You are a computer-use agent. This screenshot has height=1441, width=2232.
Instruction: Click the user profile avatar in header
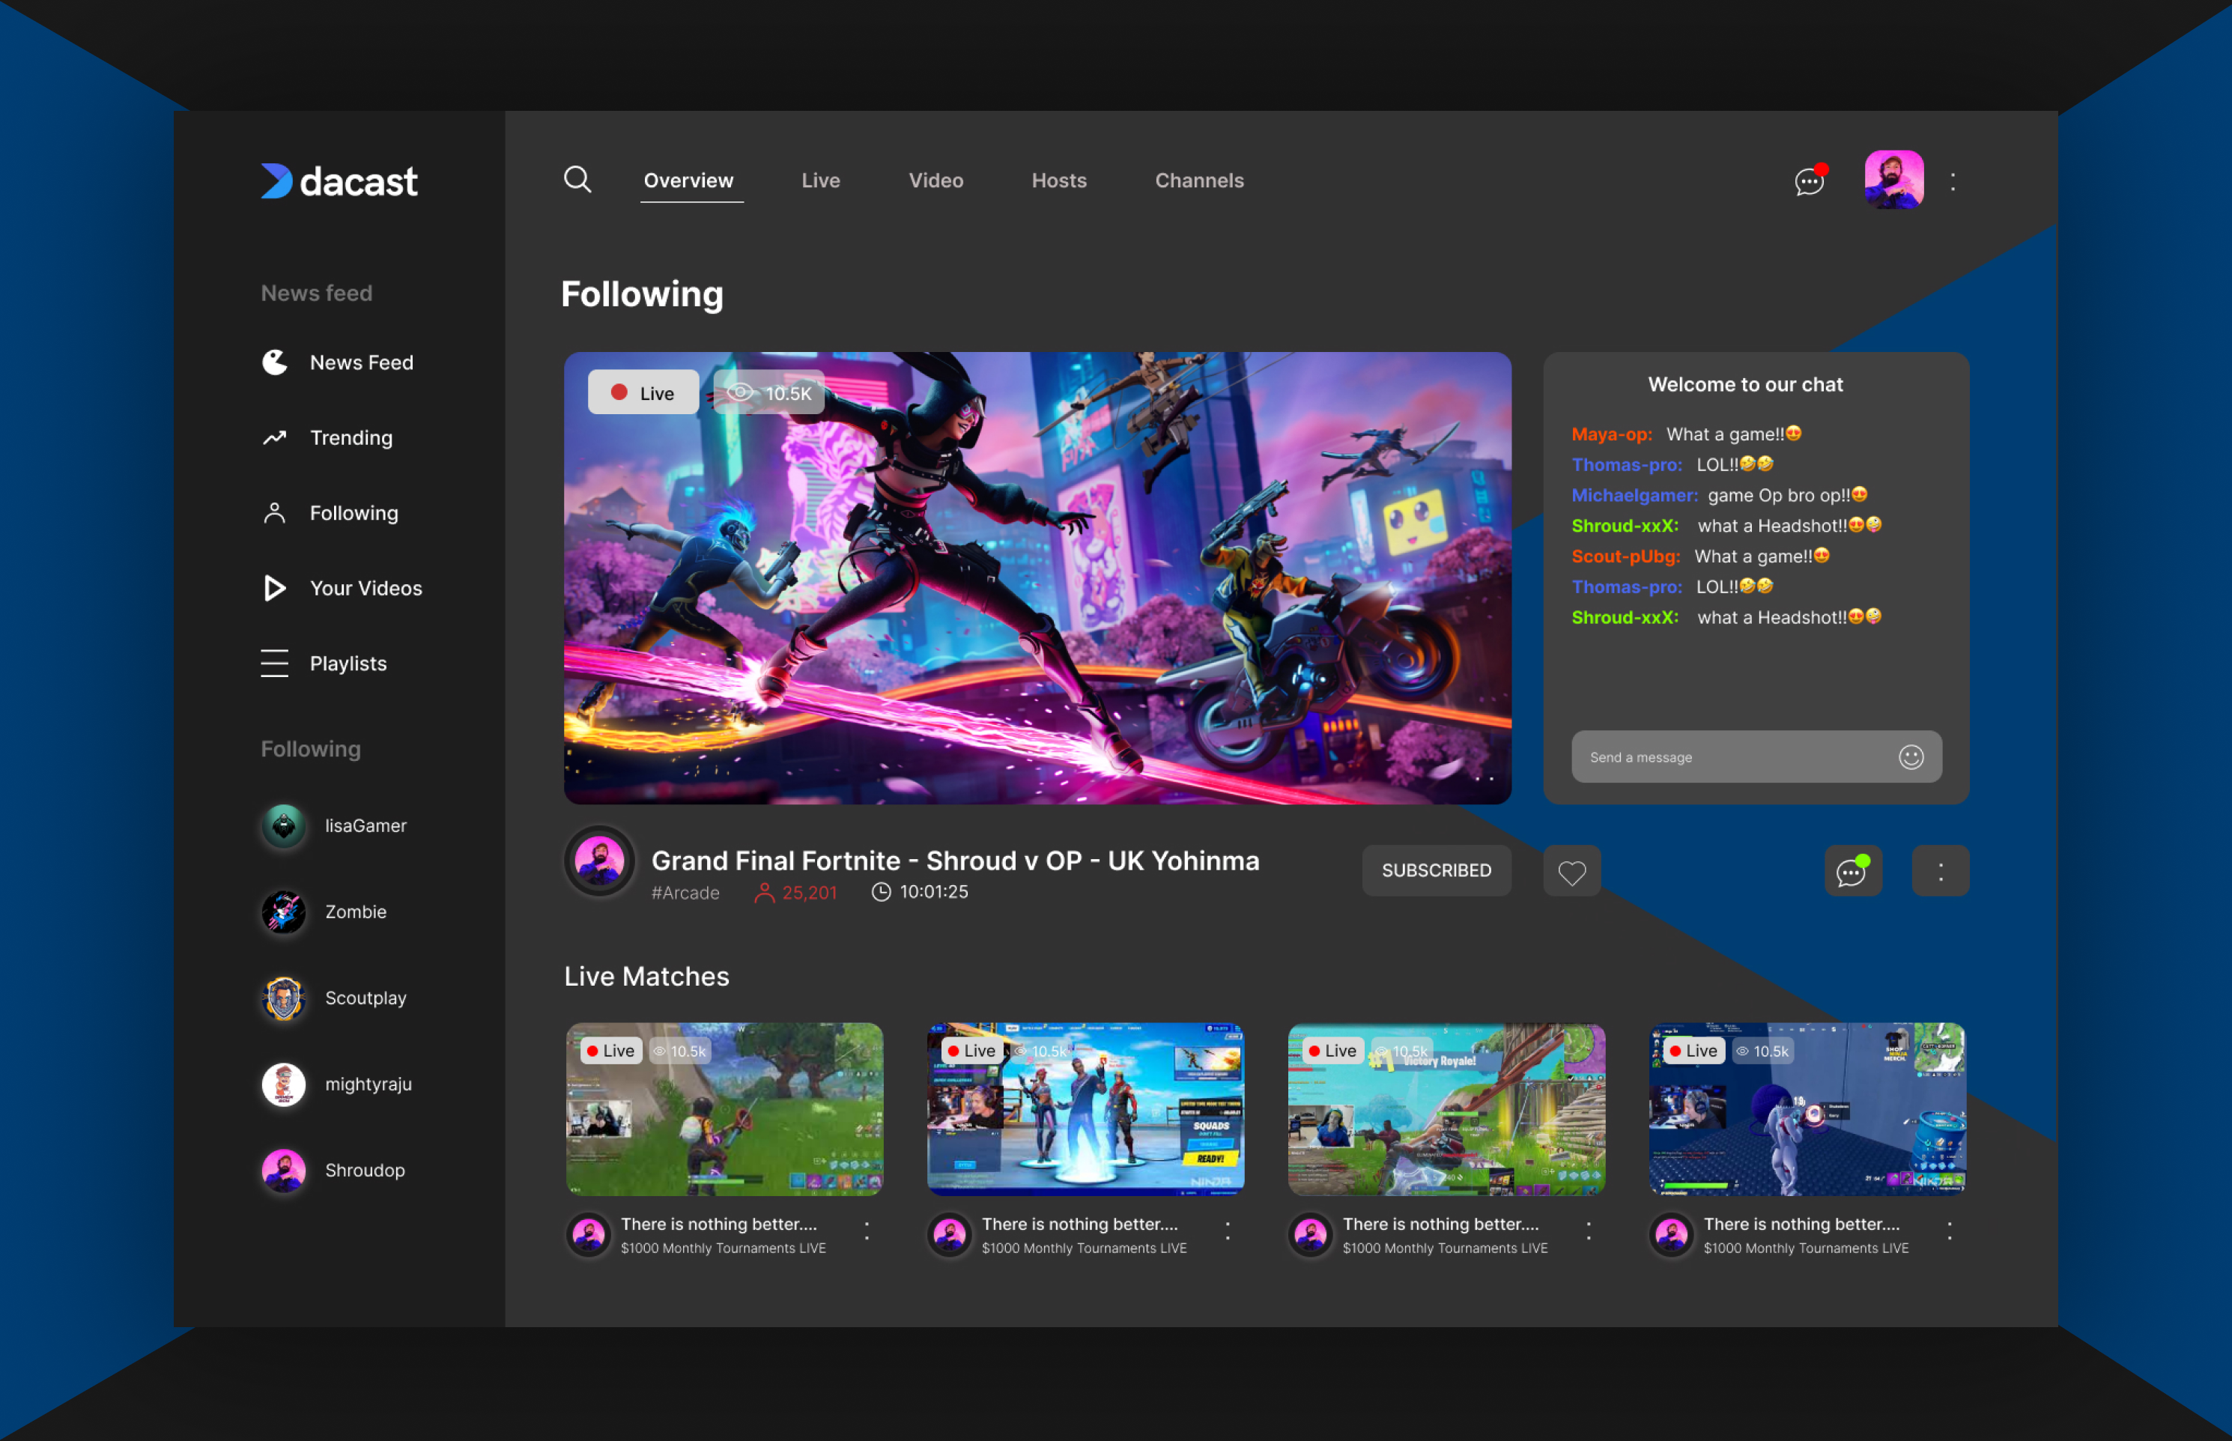click(x=1893, y=180)
